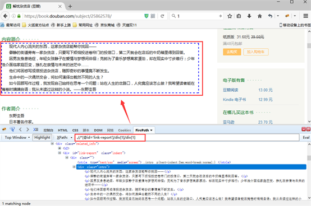The image size is (311, 206).
Task: Activate the Firebug element inspect tool
Action: point(12,129)
